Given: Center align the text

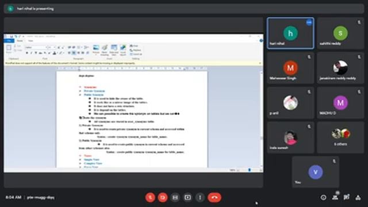Looking at the screenshot, I should pos(74,53).
